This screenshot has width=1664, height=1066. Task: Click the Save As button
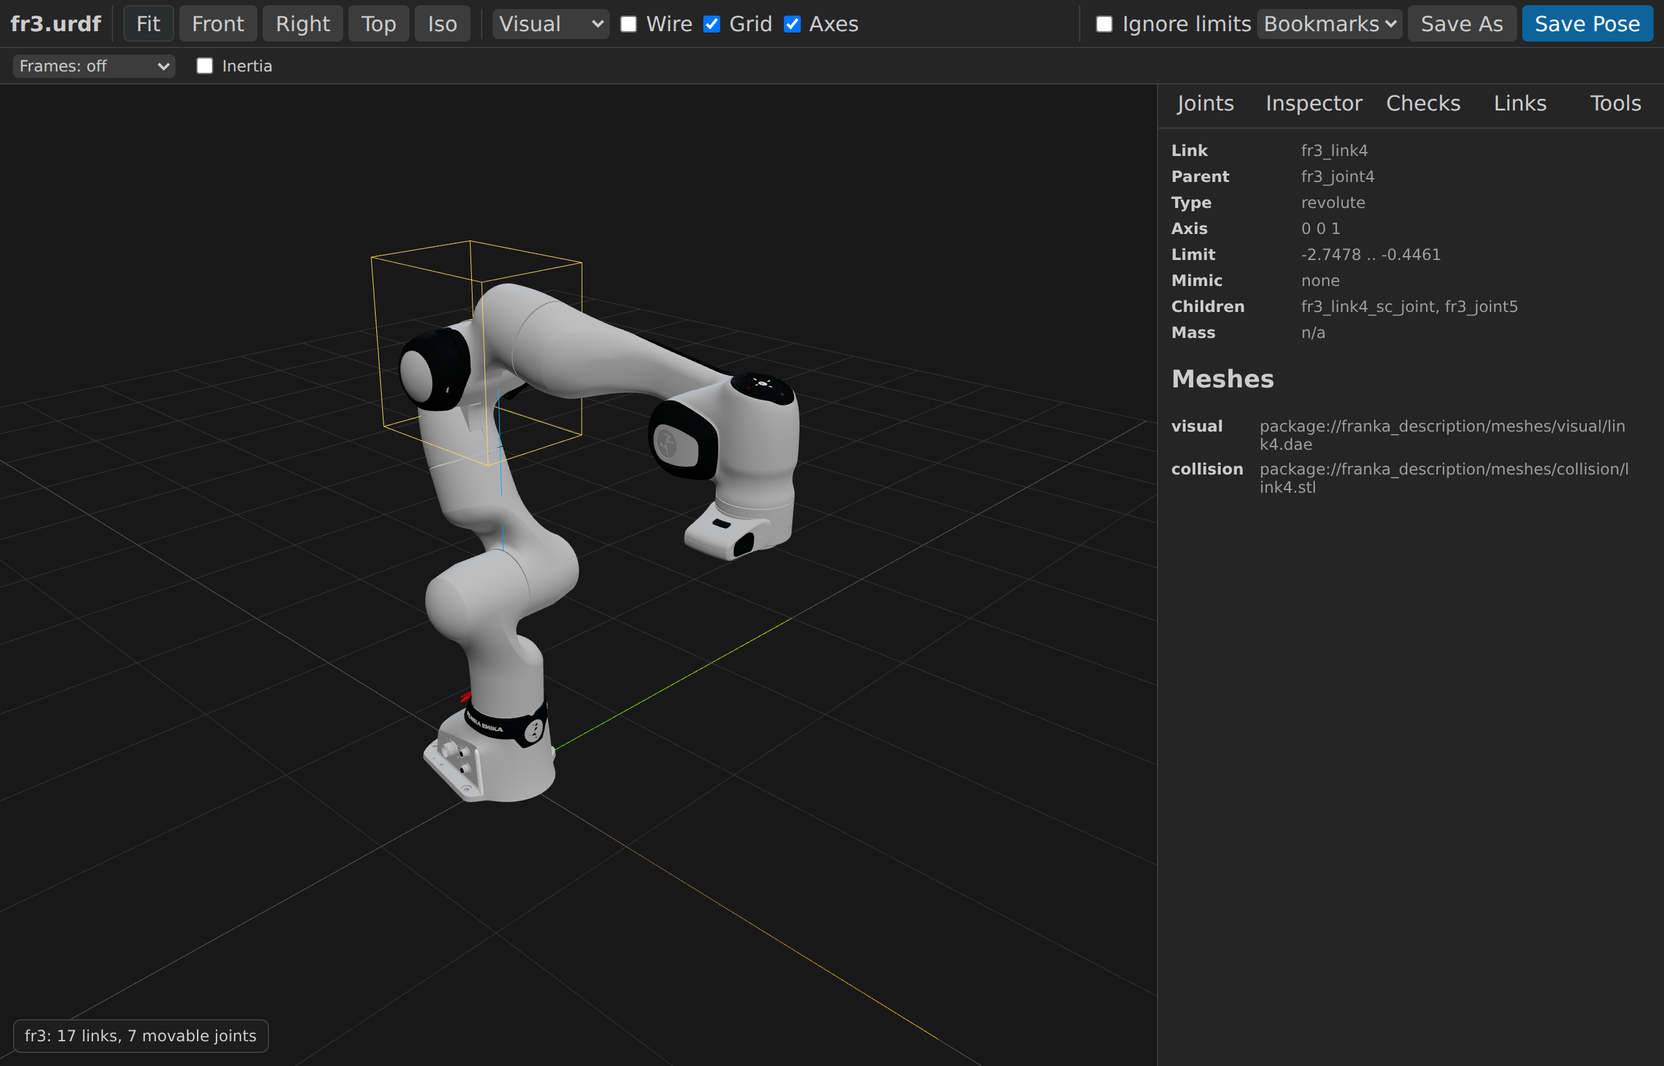click(1462, 23)
